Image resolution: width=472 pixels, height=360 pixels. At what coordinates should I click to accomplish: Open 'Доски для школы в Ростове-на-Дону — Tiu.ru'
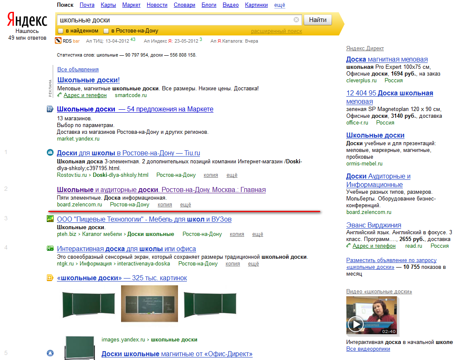[129, 153]
